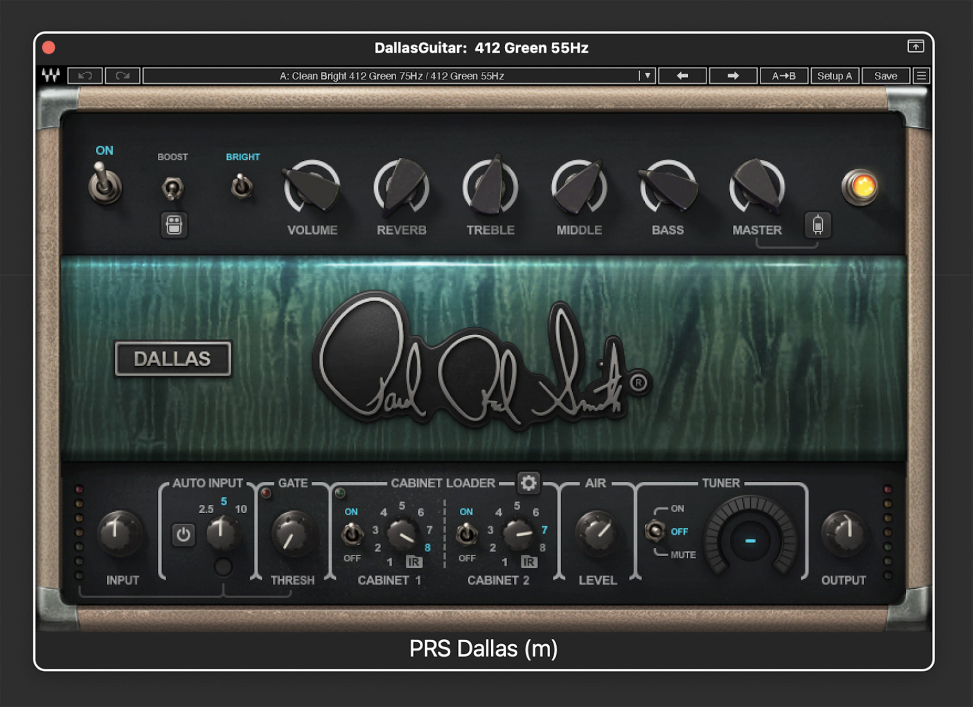This screenshot has height=707, width=973.
Task: Click the Cabinet 2 selector knob
Action: (518, 534)
